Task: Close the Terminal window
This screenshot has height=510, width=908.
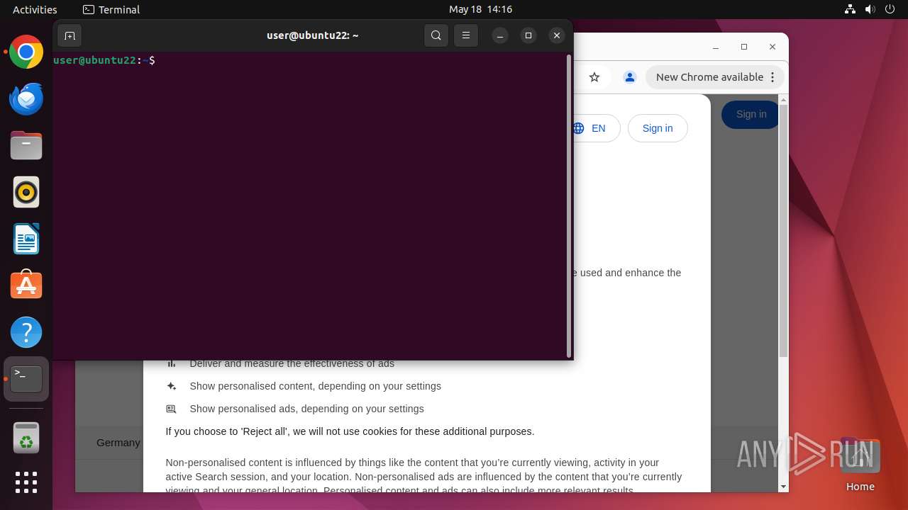Action: [557, 35]
